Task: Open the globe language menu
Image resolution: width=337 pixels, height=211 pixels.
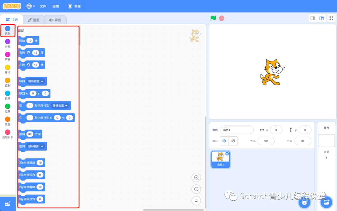Action: (31, 6)
